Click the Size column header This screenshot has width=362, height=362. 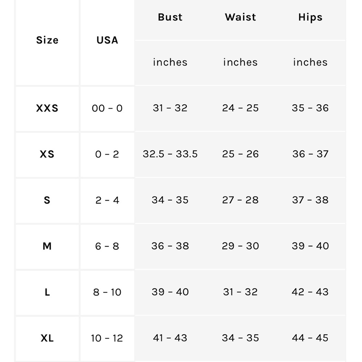pyautogui.click(x=47, y=40)
